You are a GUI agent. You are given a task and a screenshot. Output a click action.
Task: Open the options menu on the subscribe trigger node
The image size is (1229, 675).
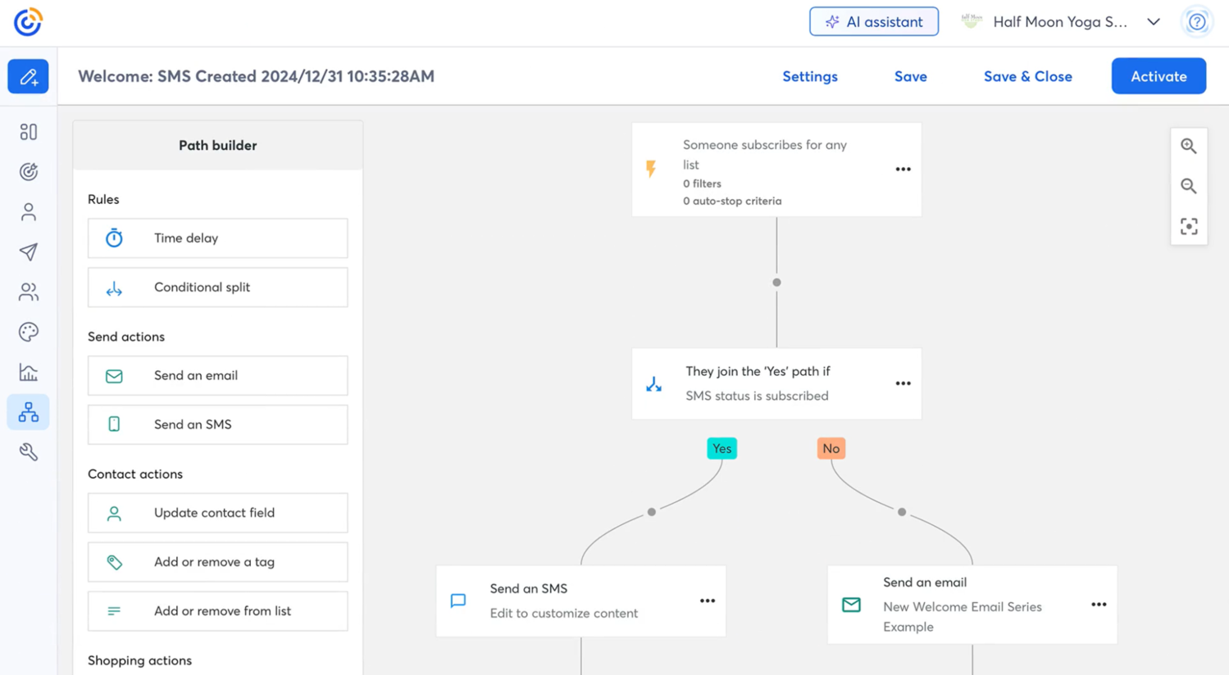pyautogui.click(x=903, y=169)
